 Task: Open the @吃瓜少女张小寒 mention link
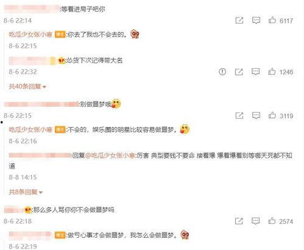[x=110, y=156]
